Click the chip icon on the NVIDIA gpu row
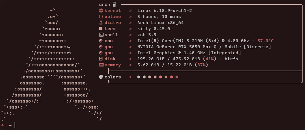The height and width of the screenshot is (130, 305). point(101,47)
